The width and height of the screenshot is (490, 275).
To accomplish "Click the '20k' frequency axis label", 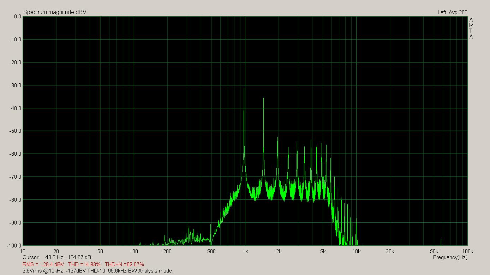I will click(390, 251).
